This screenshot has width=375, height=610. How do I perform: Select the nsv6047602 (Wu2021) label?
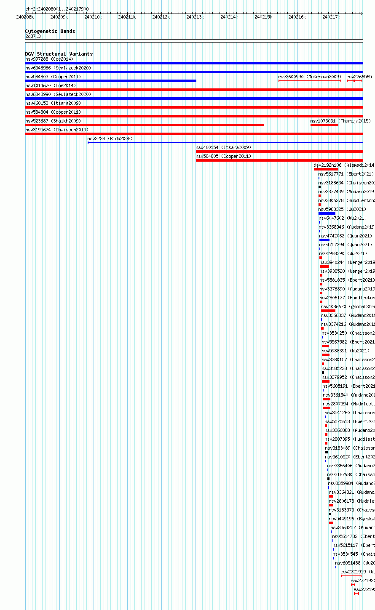pyautogui.click(x=343, y=218)
